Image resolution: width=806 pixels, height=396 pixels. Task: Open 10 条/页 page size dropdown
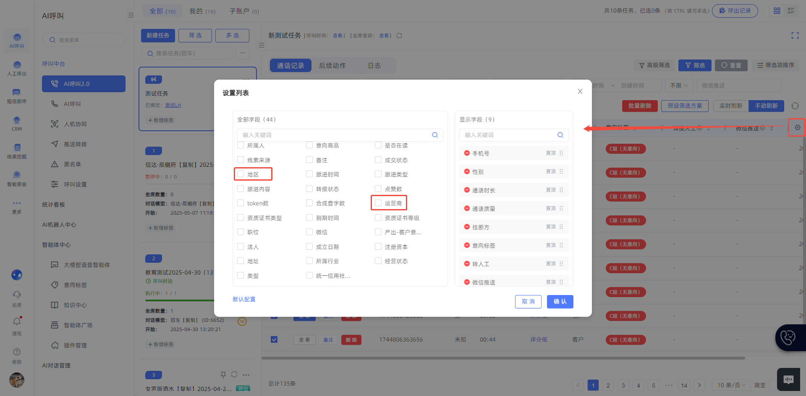[x=731, y=385]
